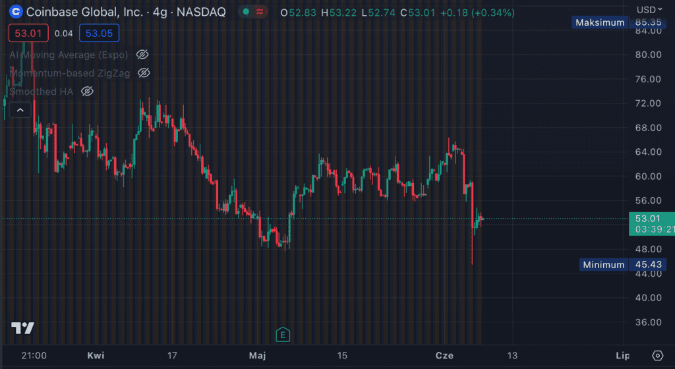Unhide the Smoothed HA indicator

coord(87,92)
